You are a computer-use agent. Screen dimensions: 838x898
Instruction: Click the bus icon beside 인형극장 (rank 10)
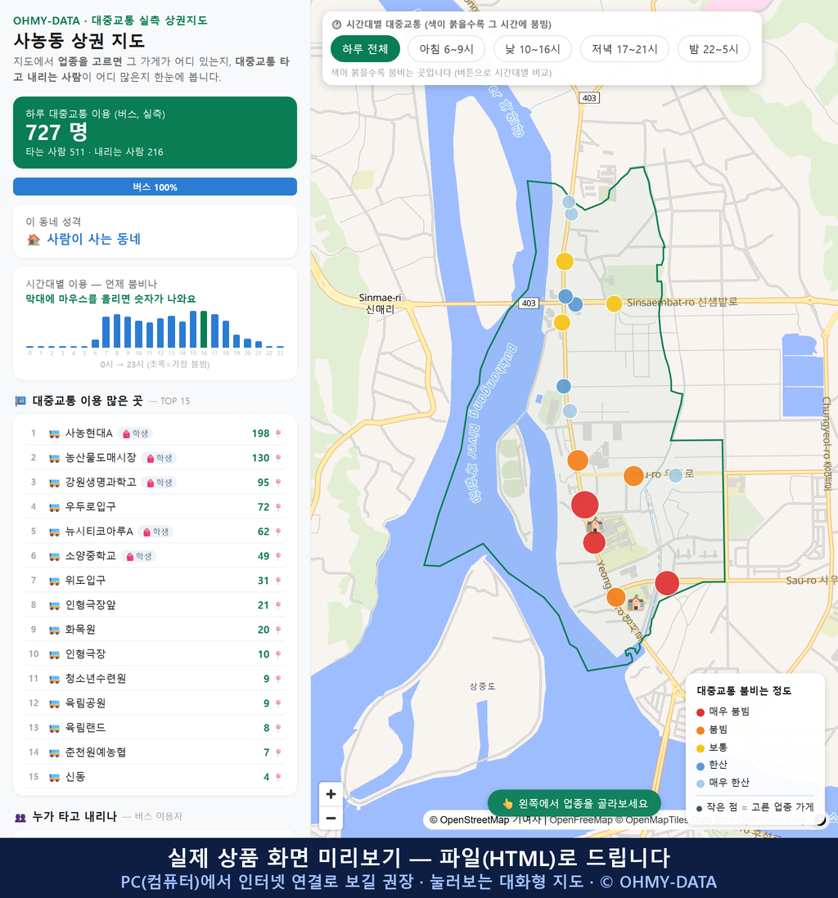click(x=55, y=654)
